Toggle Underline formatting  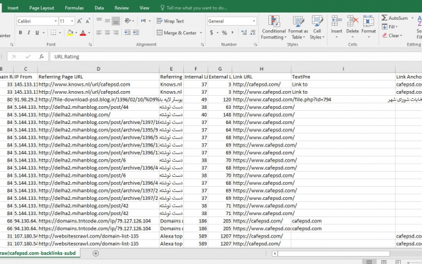point(37,33)
